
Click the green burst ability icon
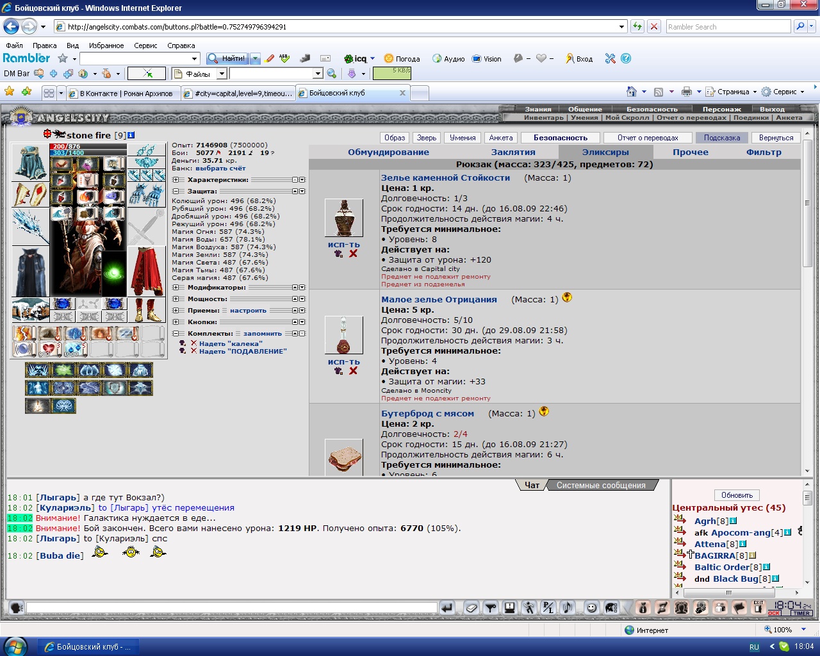(x=63, y=370)
